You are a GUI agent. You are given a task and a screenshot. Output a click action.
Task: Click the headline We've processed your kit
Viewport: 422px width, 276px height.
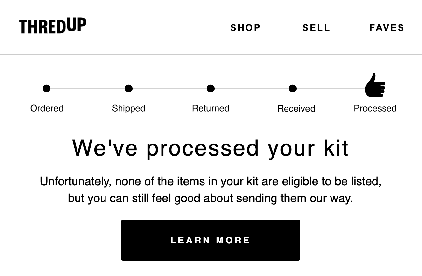coord(211,147)
